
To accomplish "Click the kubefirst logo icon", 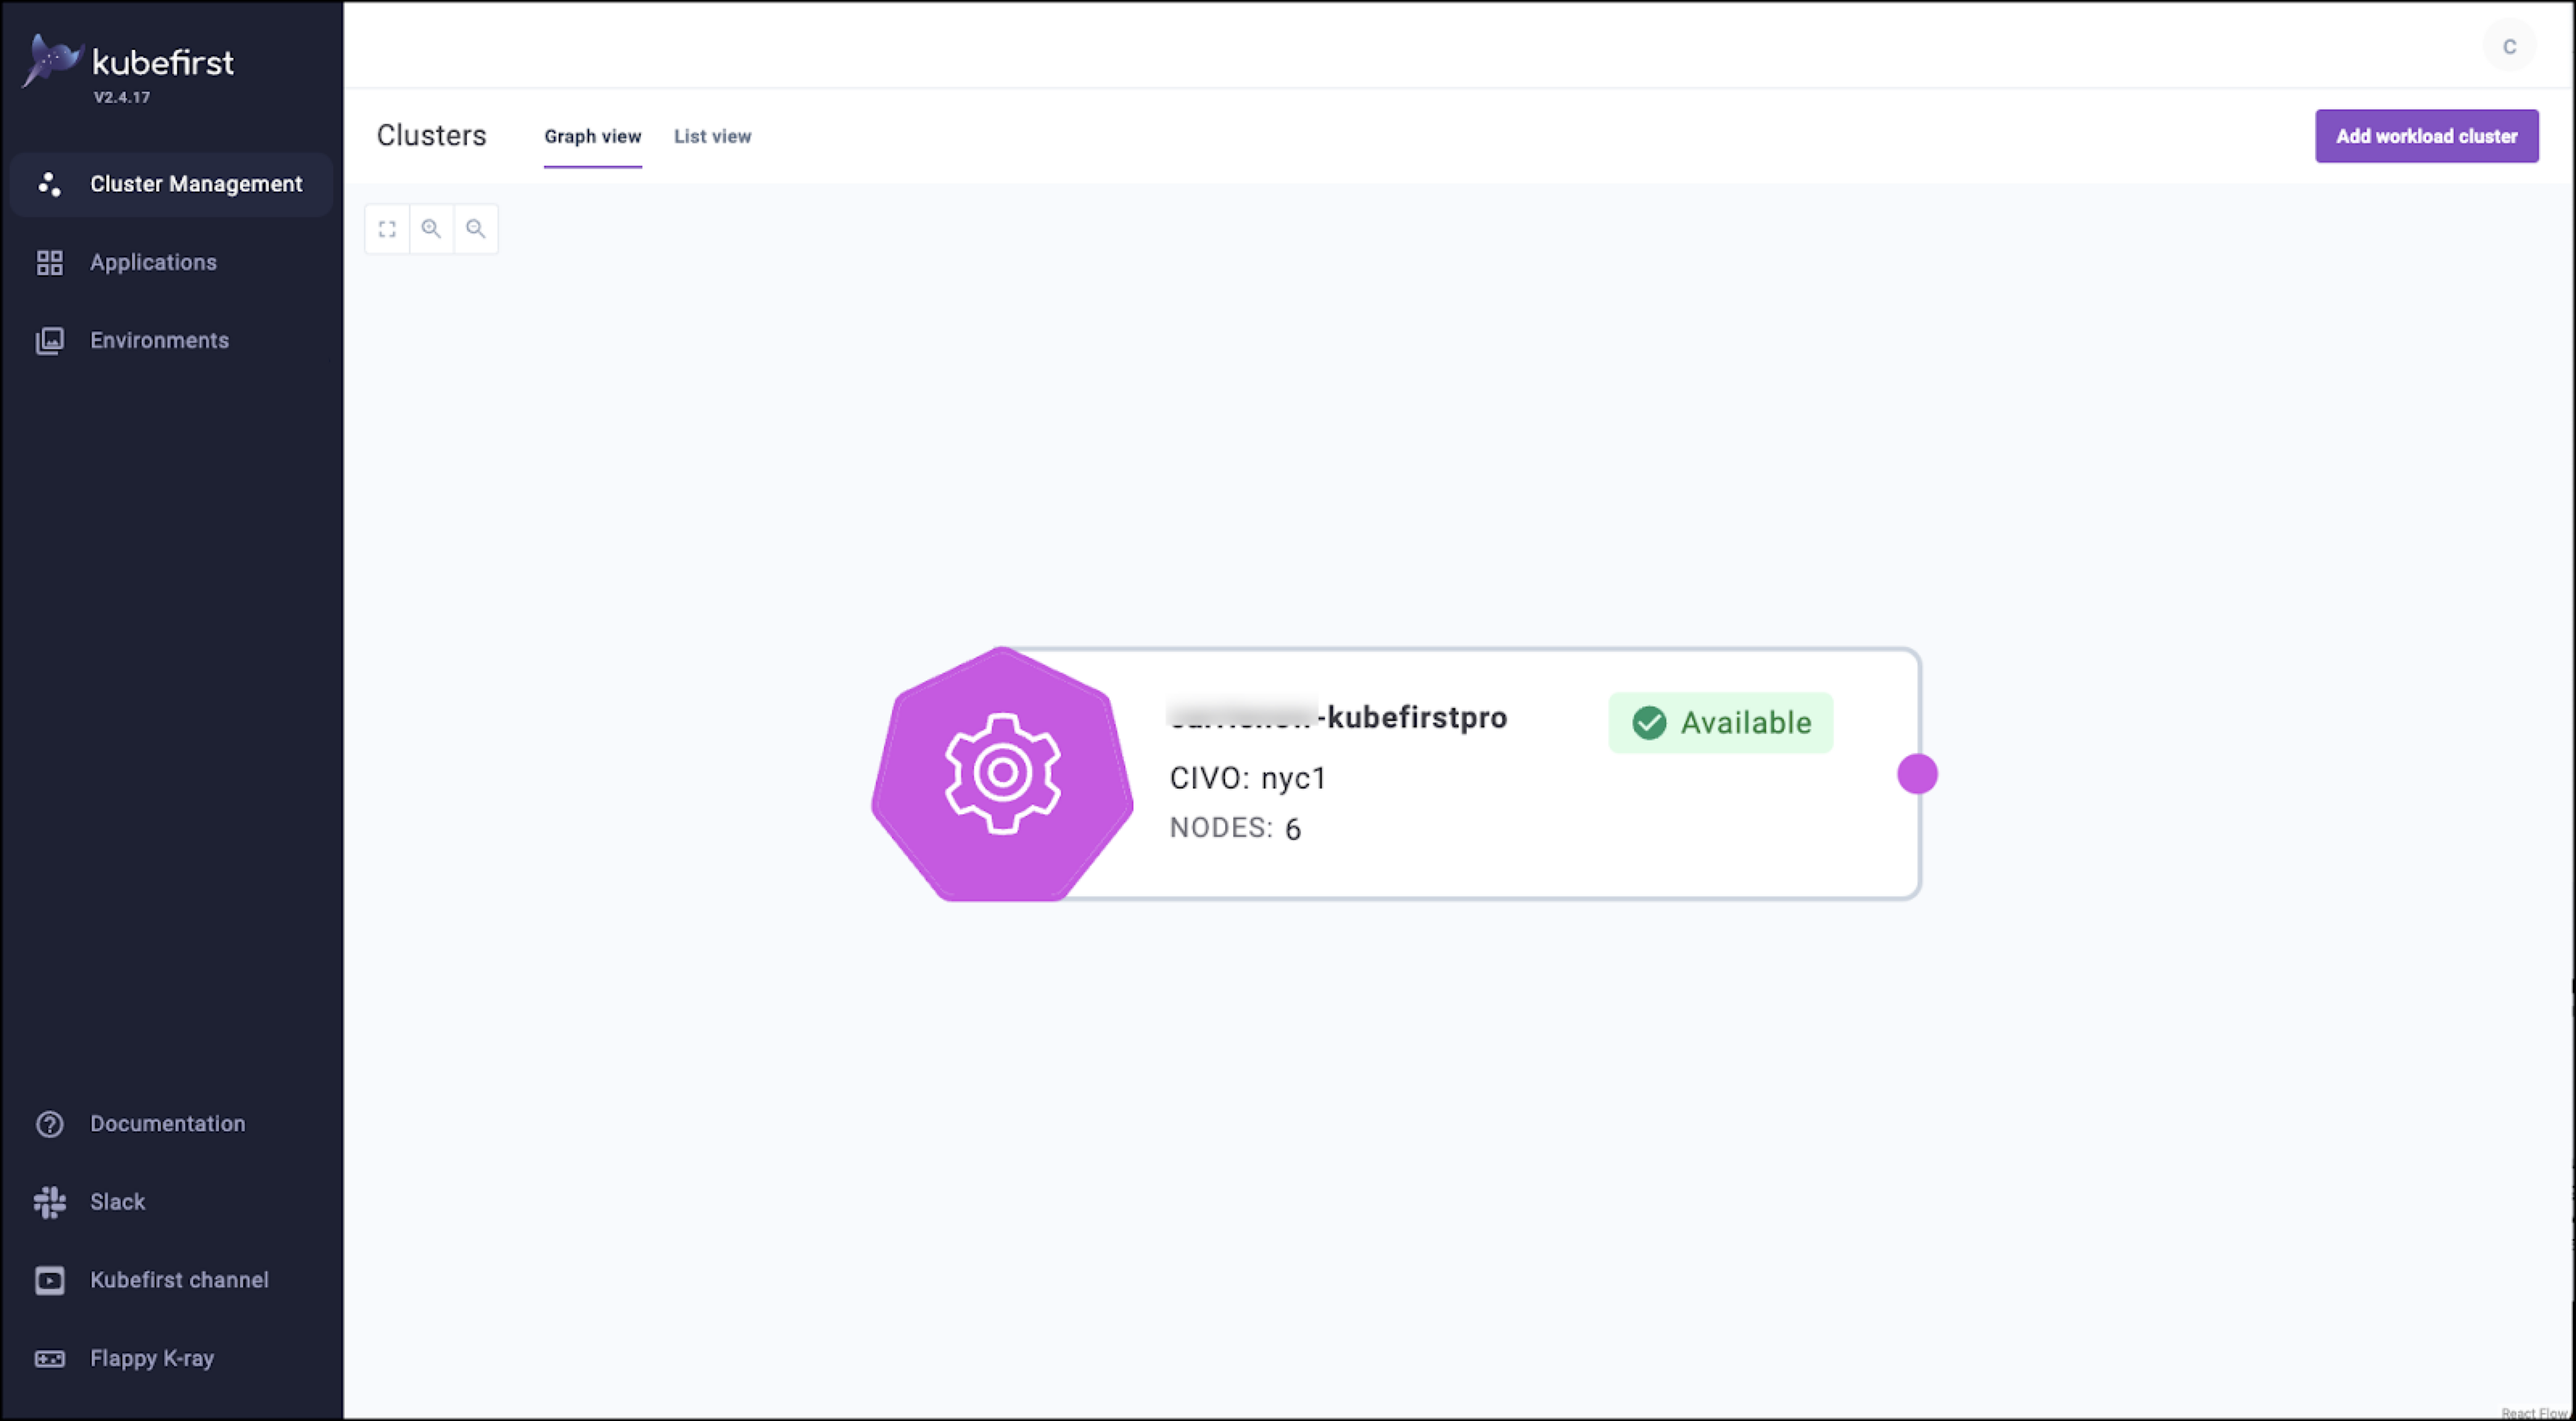I will pos(52,63).
